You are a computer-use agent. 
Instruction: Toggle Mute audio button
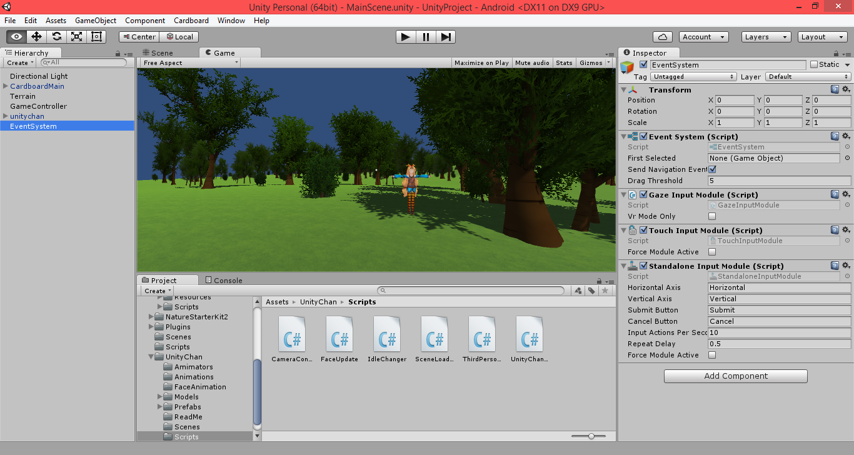pyautogui.click(x=533, y=62)
